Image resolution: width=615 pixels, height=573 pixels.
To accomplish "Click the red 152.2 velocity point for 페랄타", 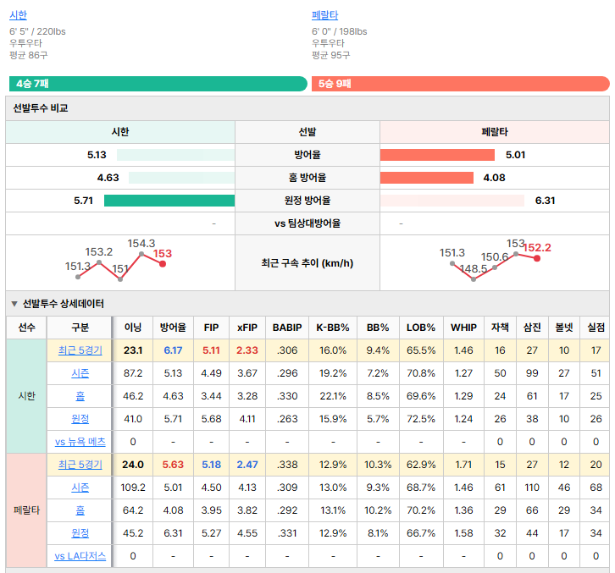I will (537, 258).
